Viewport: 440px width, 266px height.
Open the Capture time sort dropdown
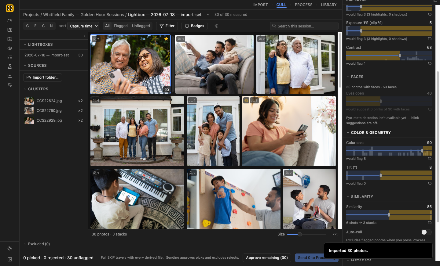83,26
